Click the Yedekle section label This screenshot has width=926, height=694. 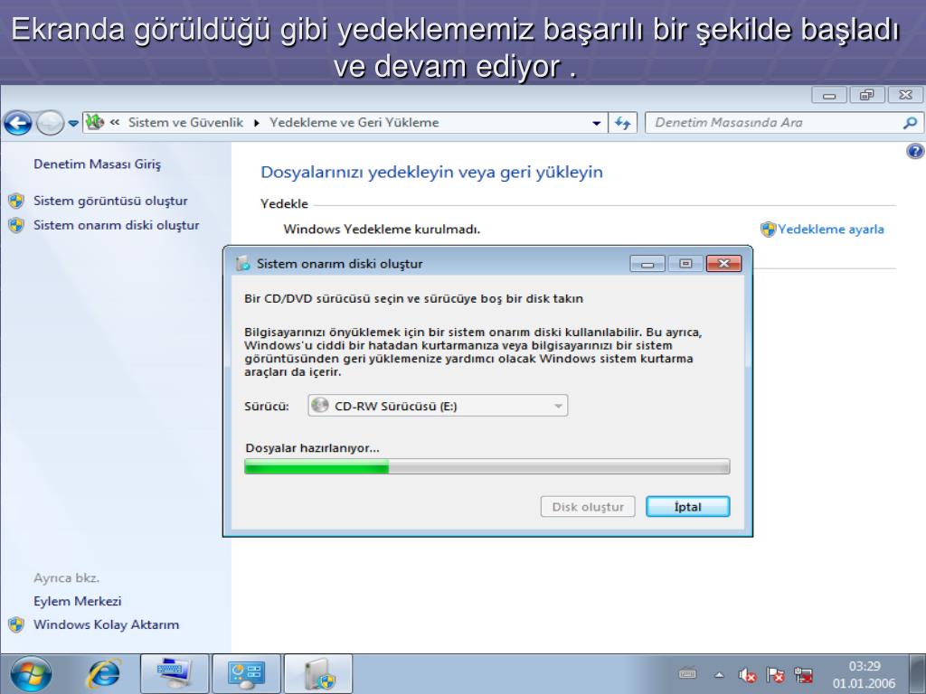[x=284, y=203]
